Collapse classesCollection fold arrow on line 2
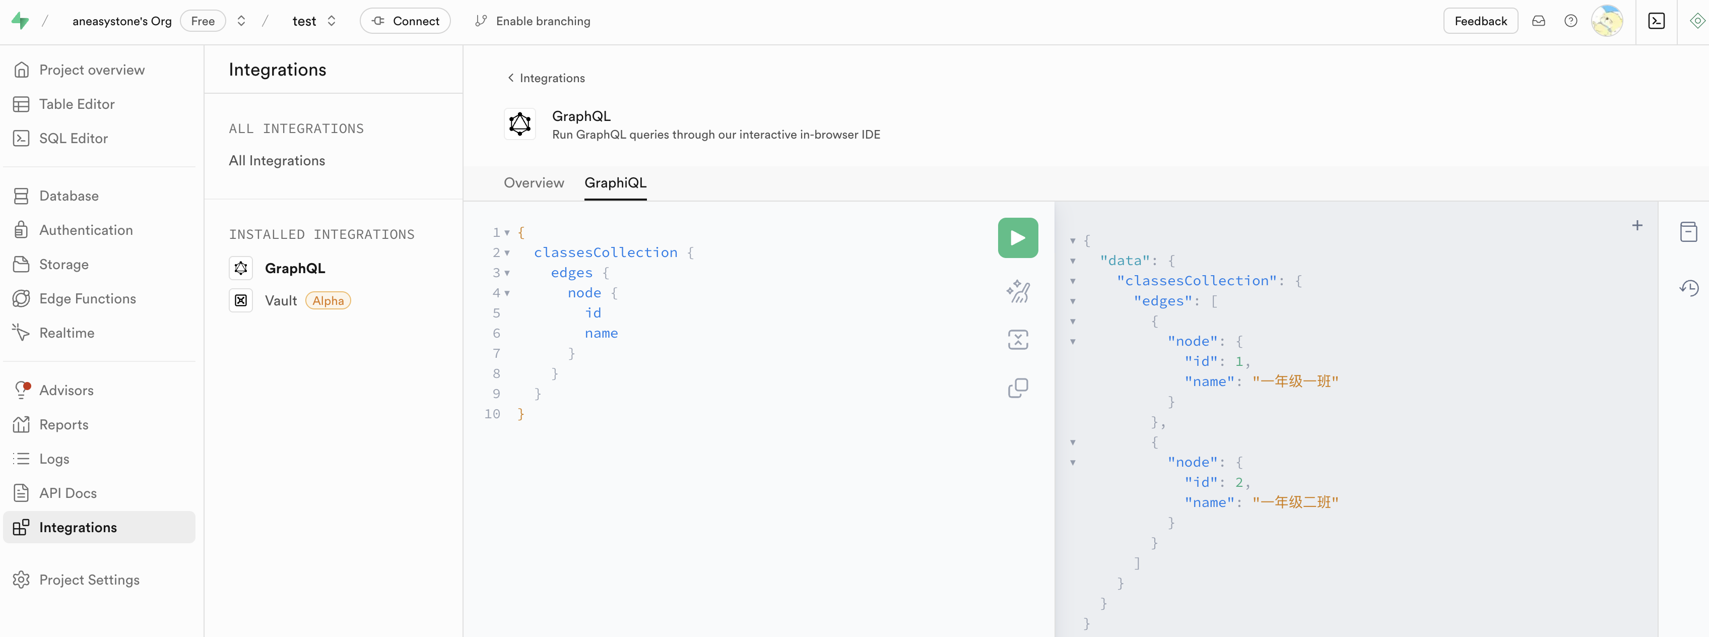The height and width of the screenshot is (637, 1709). pyautogui.click(x=507, y=253)
